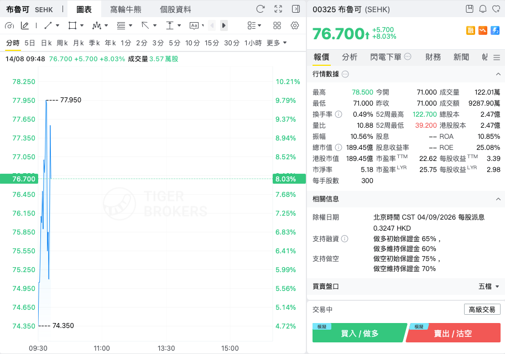Viewport: 505px width, 354px height.
Task: Show 換手率 info tooltip icon
Action: coord(339,114)
